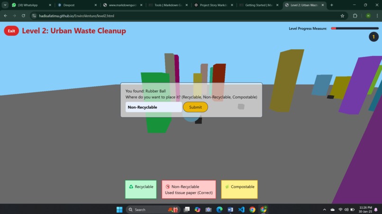Click the prohibited symbol on Non-Recyclable bin

coord(168,186)
